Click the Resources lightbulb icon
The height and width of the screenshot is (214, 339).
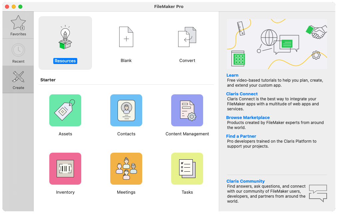click(x=65, y=37)
